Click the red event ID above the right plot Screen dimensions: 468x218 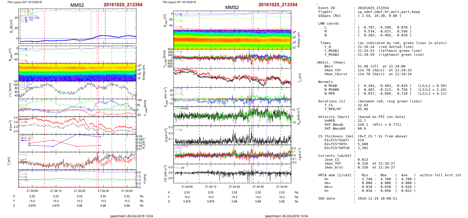coord(278,5)
